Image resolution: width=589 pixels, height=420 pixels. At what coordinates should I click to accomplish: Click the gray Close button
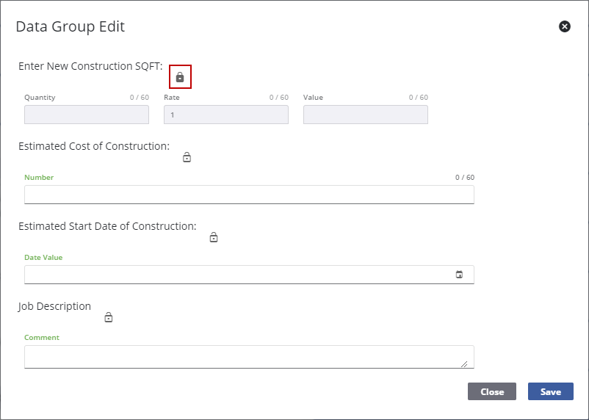(x=492, y=391)
